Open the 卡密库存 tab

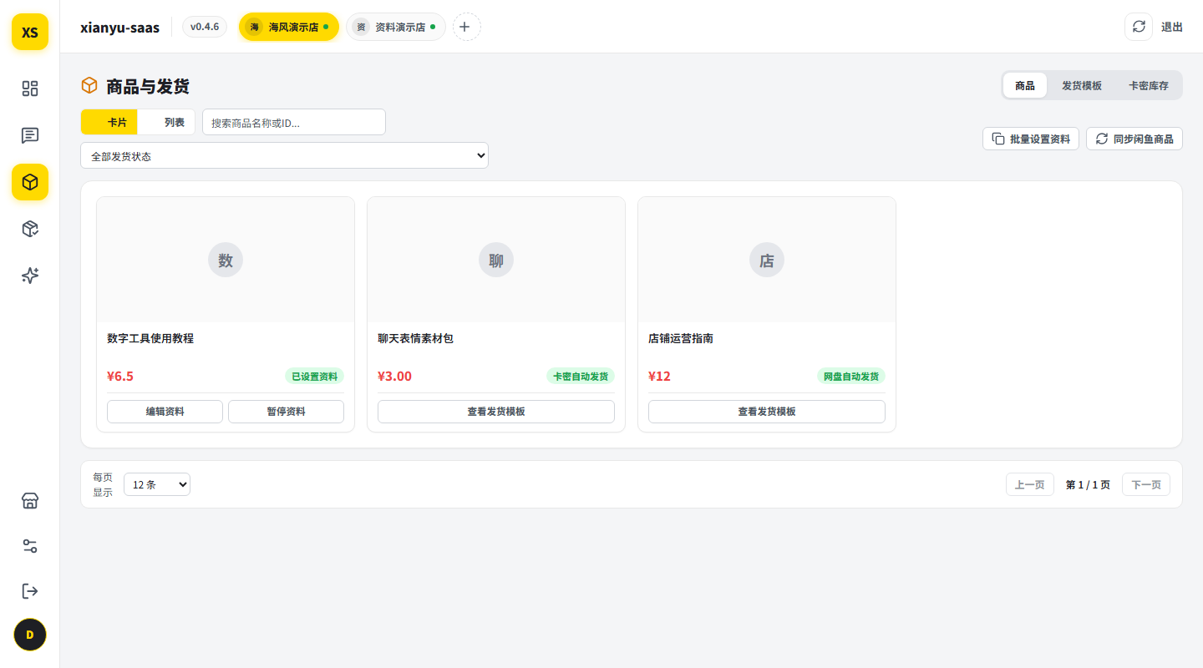coord(1149,85)
